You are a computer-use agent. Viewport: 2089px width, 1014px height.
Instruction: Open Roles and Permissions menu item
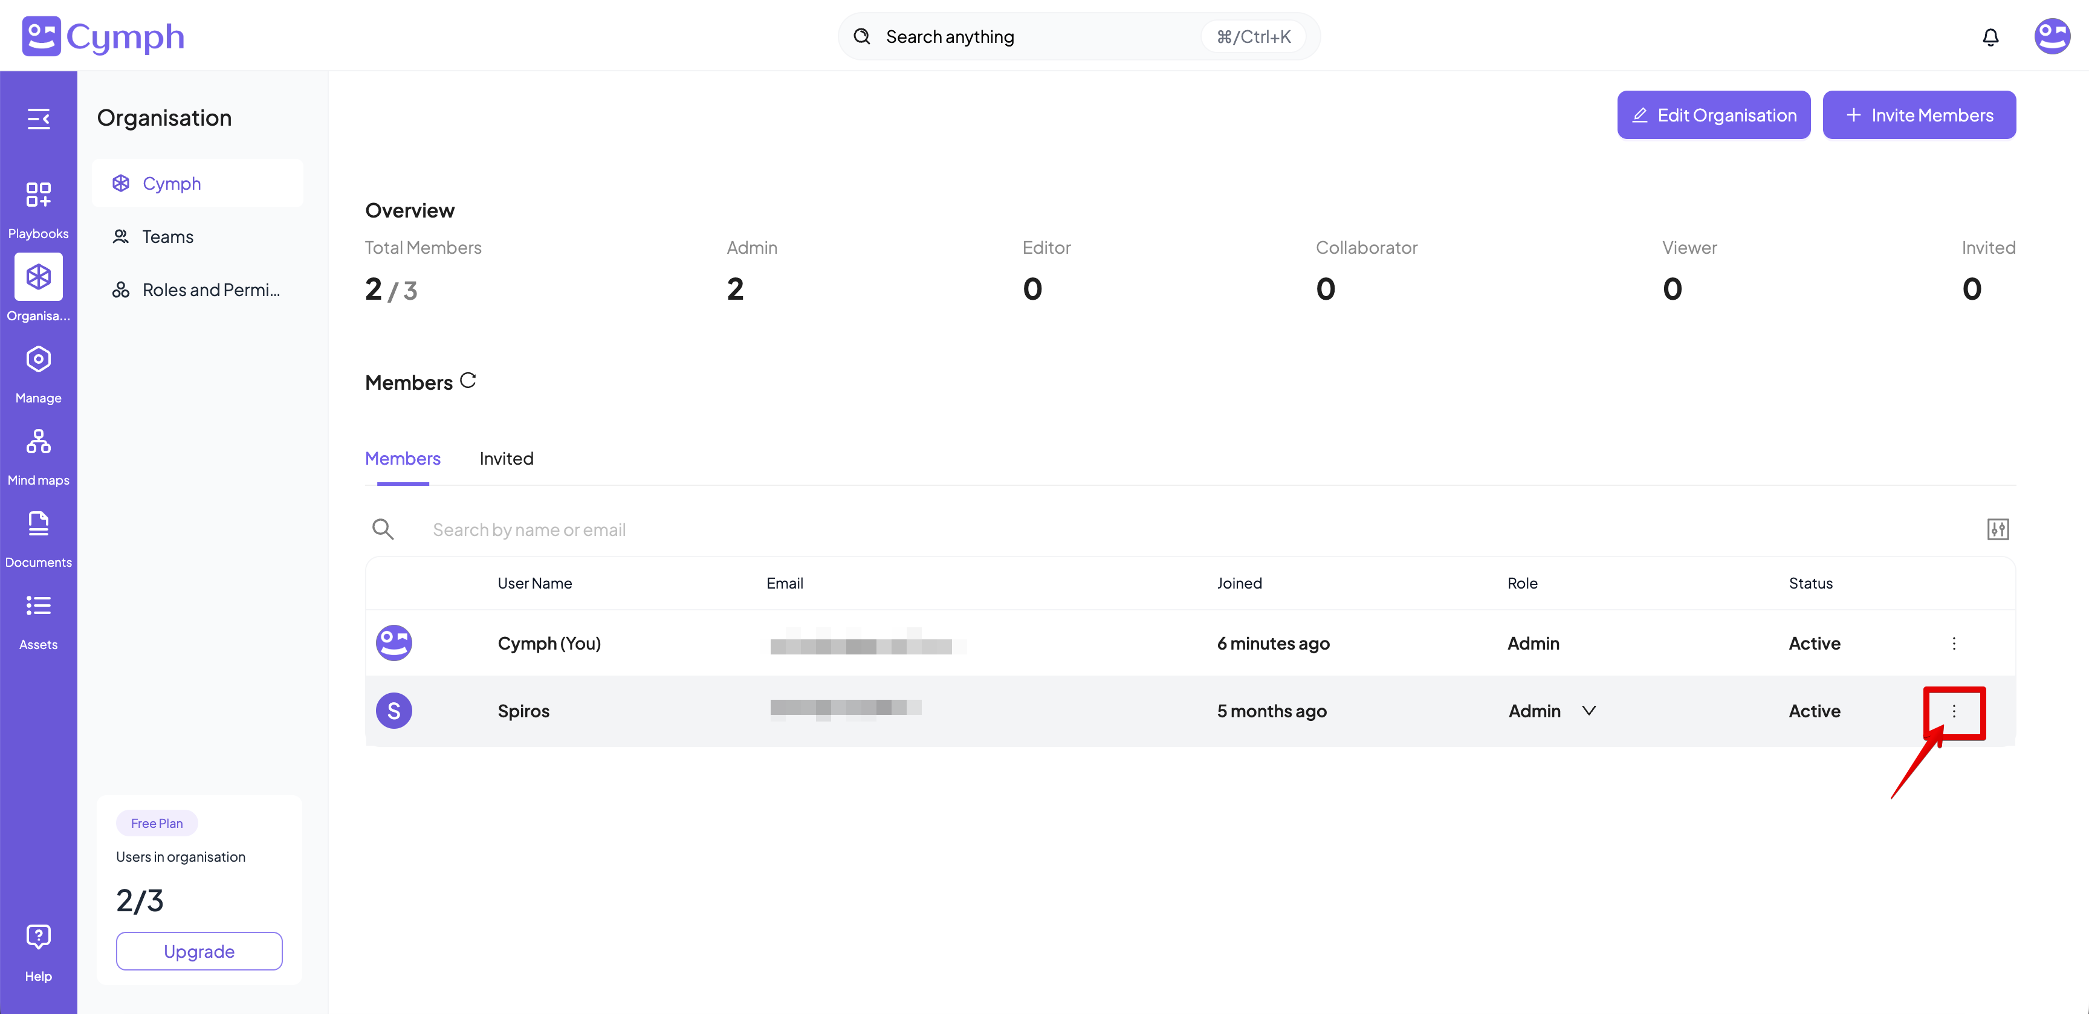pyautogui.click(x=211, y=290)
